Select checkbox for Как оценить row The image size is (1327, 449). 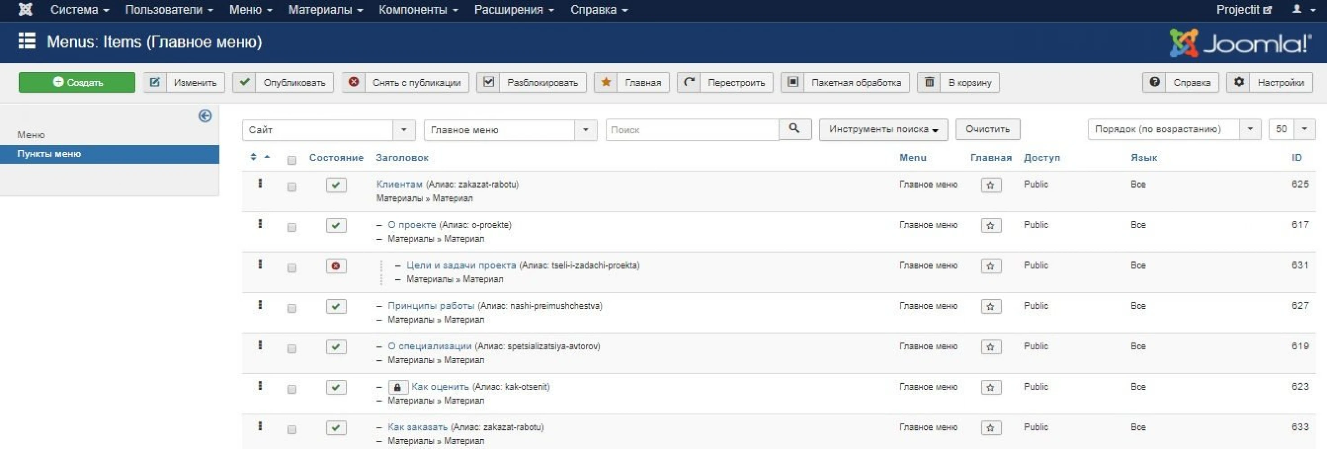coord(291,389)
